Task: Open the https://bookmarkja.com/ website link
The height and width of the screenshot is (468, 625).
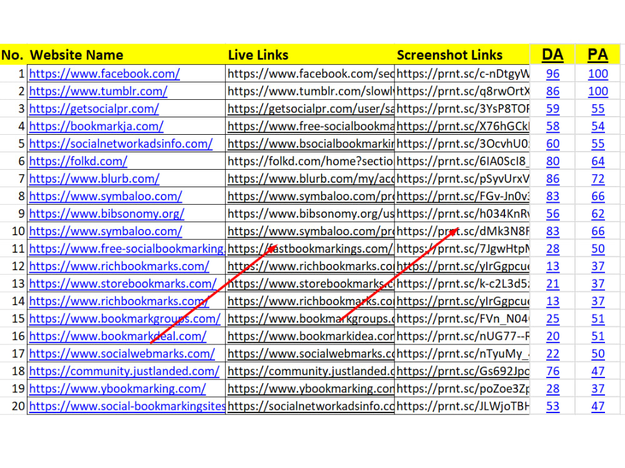Action: click(96, 126)
